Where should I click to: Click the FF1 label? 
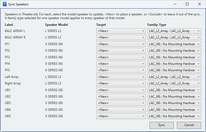point(7,44)
